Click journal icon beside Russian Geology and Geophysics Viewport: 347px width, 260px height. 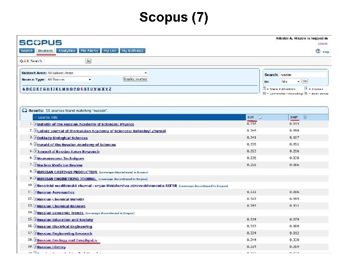35,240
